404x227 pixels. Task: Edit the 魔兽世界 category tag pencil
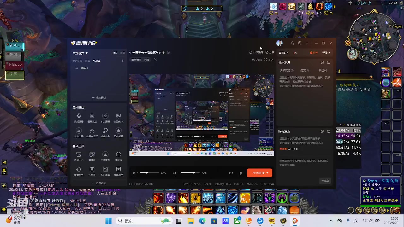pyautogui.click(x=155, y=60)
